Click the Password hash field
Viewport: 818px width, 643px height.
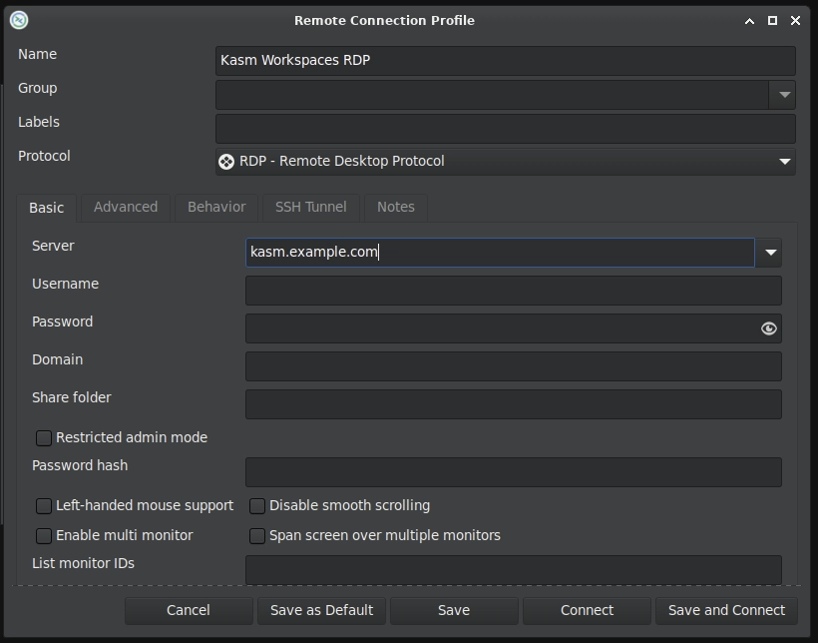tap(514, 472)
